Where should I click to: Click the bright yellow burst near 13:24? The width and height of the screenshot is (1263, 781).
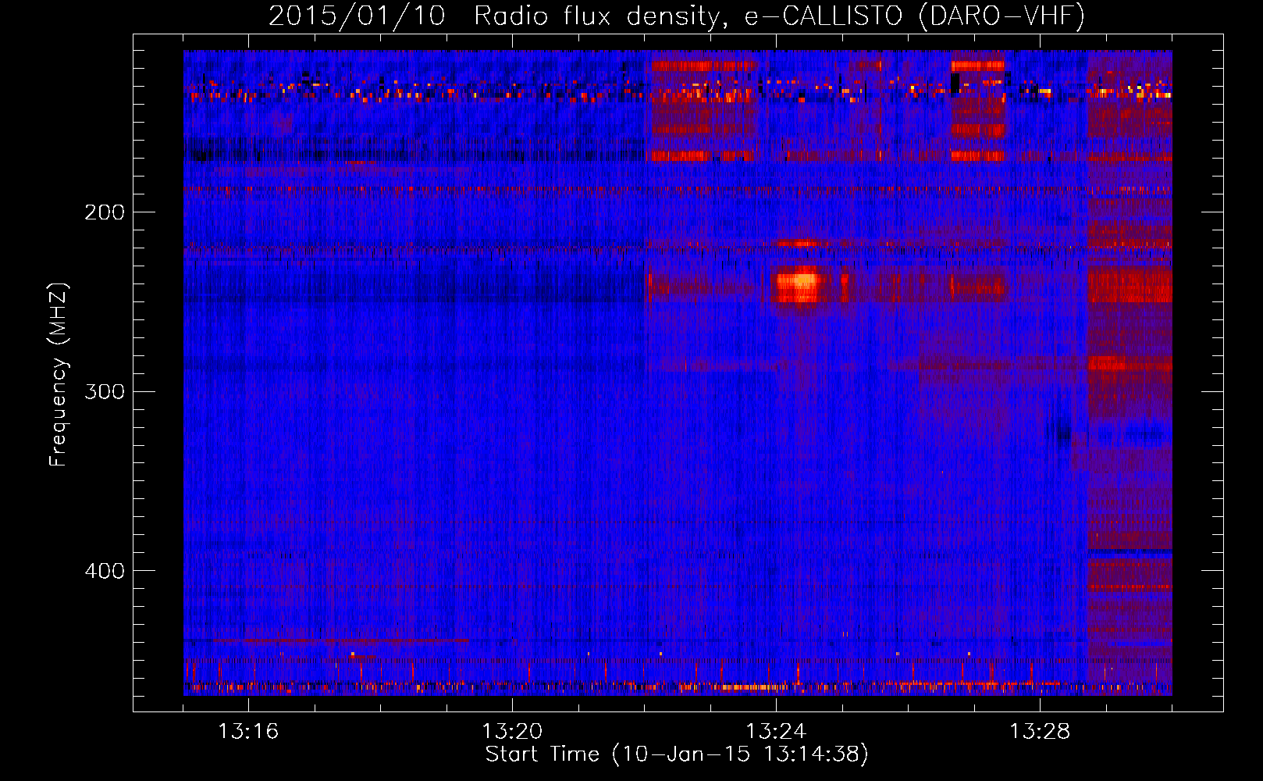pos(799,284)
